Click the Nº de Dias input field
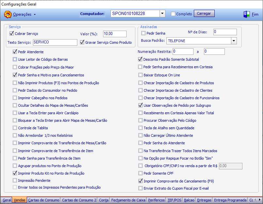Image resolution: width=263 pixels, height=204 pixels. [x=225, y=32]
